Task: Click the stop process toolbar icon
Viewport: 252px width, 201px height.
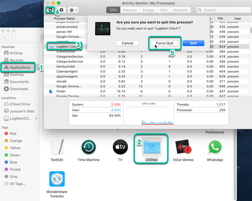Action: click(x=50, y=10)
